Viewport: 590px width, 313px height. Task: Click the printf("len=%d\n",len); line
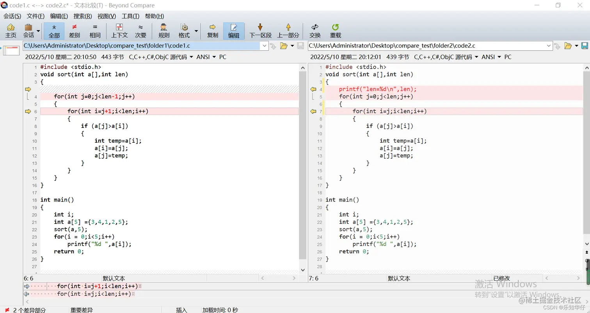pyautogui.click(x=377, y=89)
